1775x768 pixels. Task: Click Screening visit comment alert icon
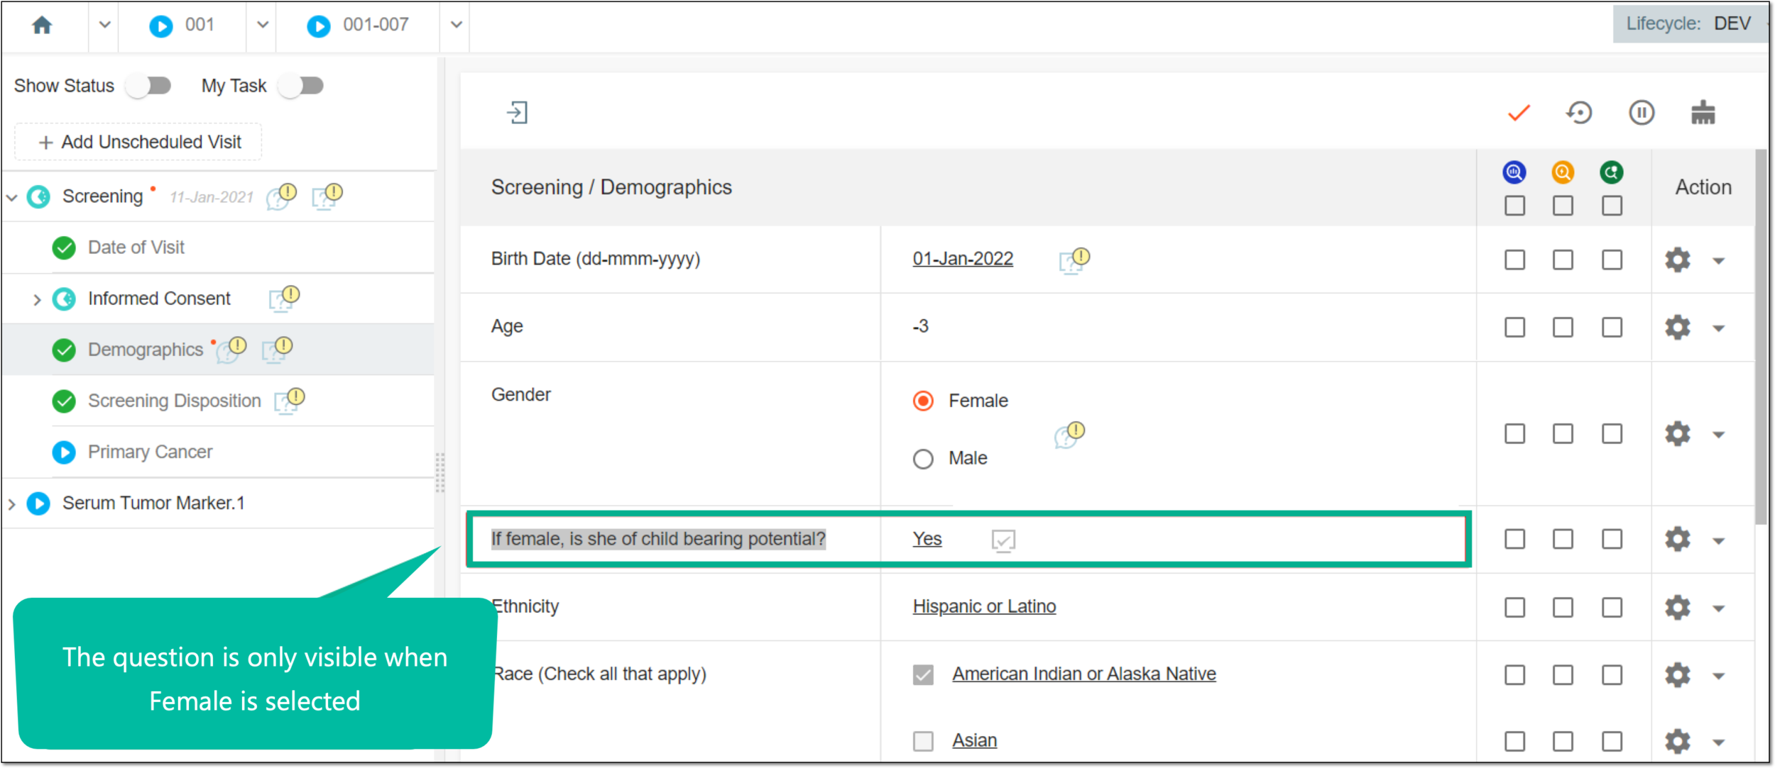[x=281, y=196]
